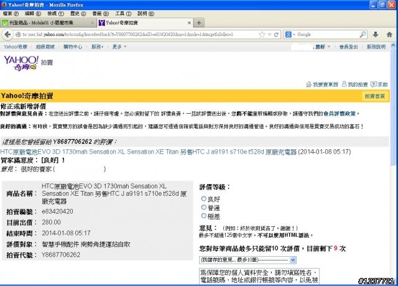
Task: Click the 會員登出 link
Action: point(348,47)
